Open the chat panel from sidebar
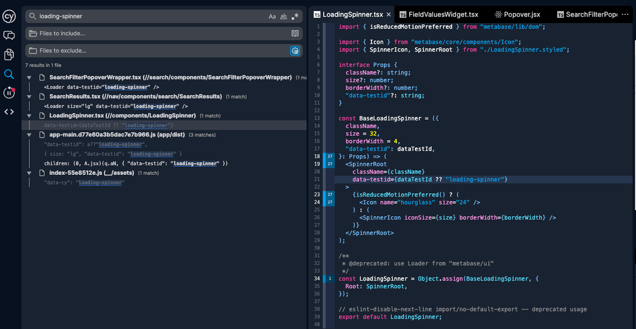The image size is (636, 329). tap(9, 35)
